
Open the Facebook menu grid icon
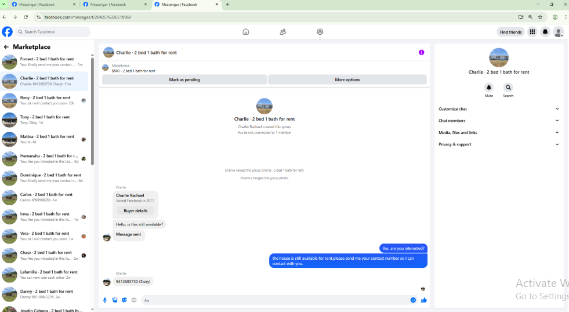coord(532,32)
